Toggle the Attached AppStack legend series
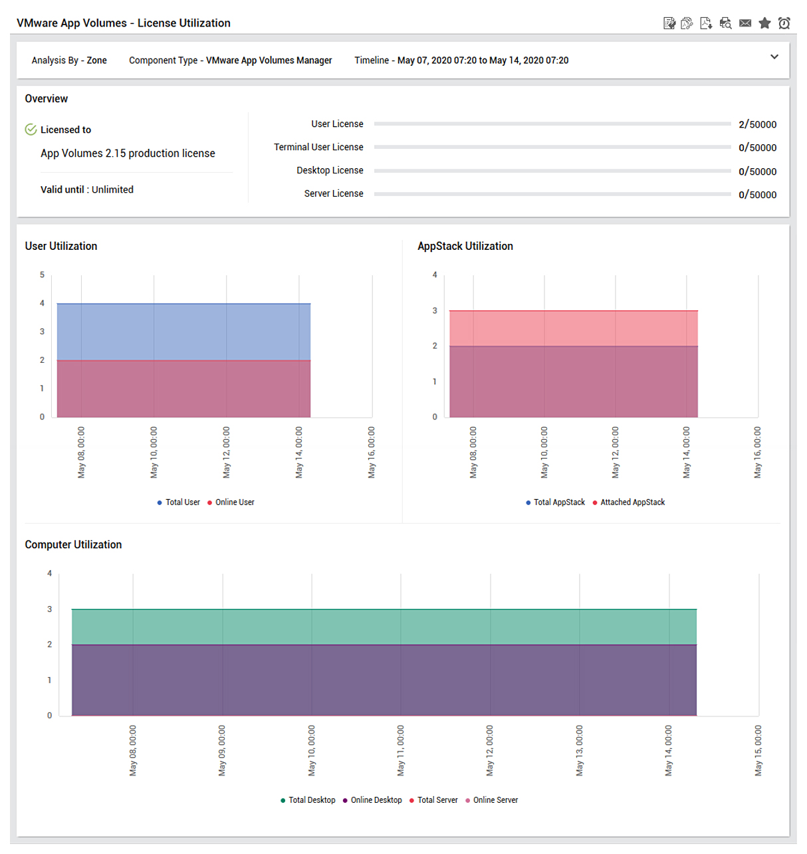Image resolution: width=807 pixels, height=854 pixels. (x=628, y=502)
